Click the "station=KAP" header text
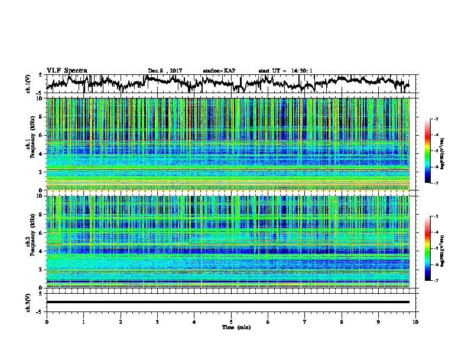Viewport: 468px width, 361px height. tap(219, 71)
